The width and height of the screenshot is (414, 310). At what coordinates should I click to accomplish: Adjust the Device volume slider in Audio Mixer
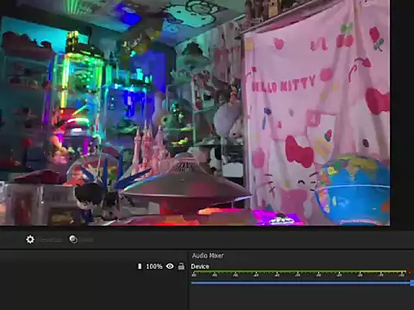[x=303, y=283]
